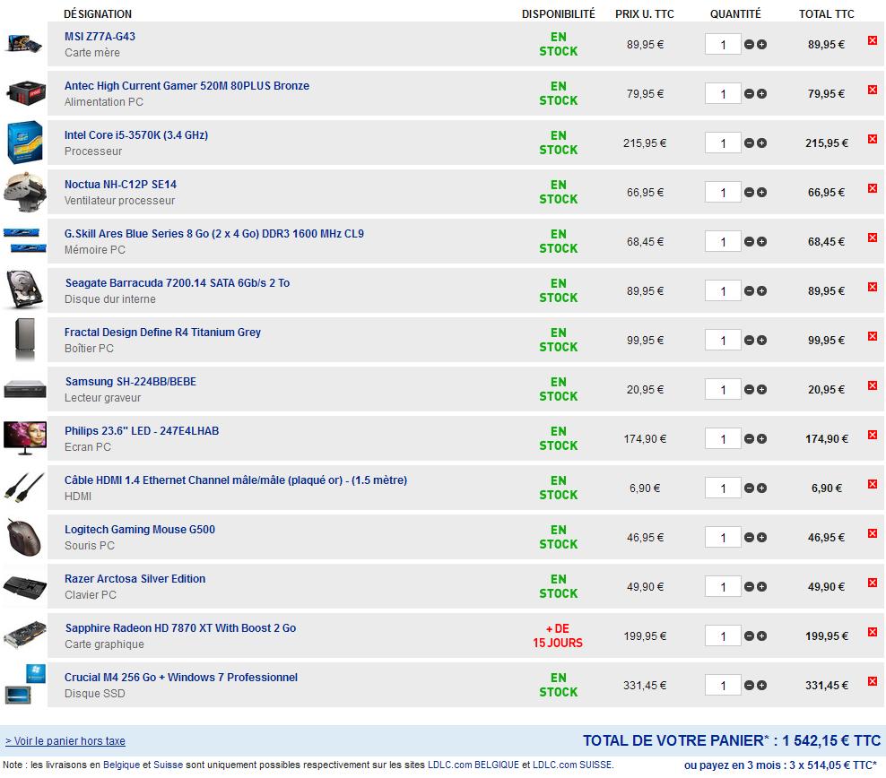886x778 pixels.
Task: Remove the MSI Z77A-G43 from cart
Action: (x=872, y=40)
